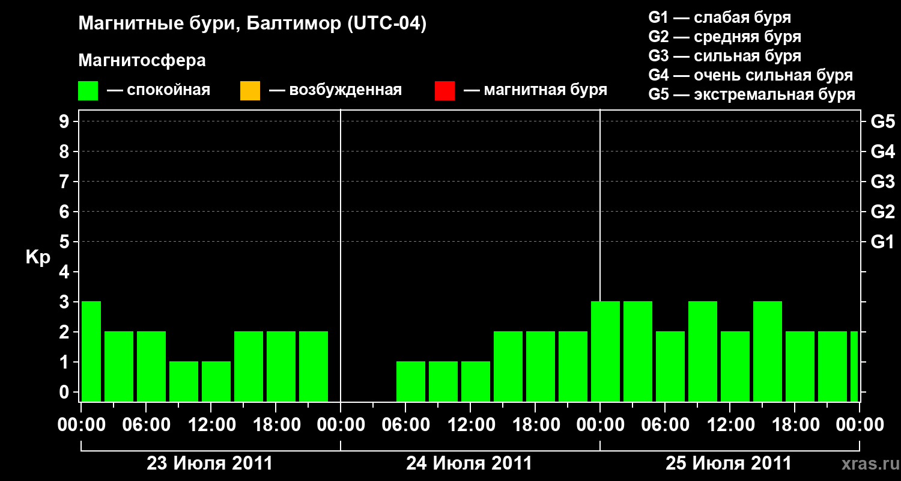
Task: Click the Магнитосфера heading
Action: coord(142,61)
